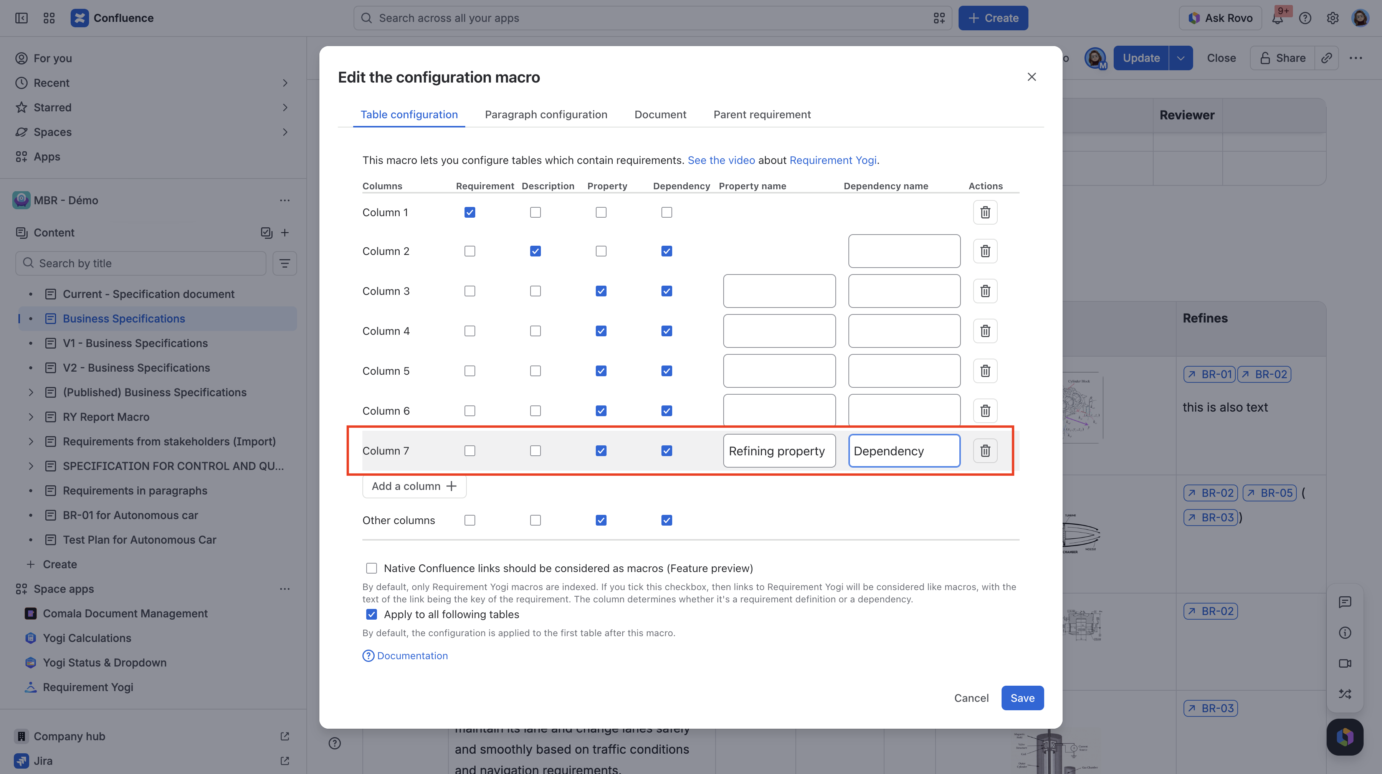The width and height of the screenshot is (1382, 774).
Task: Uncheck Apply to all following tables
Action: coord(371,614)
